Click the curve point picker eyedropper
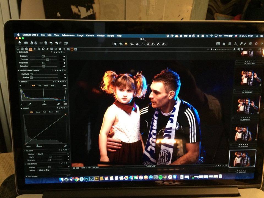Viewport: 264px width, 198px height. coord(65,146)
